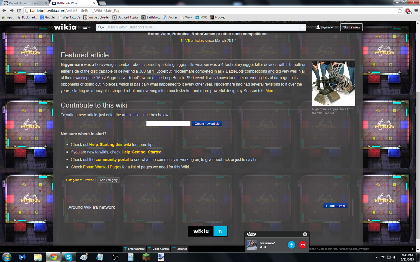
Task: Expand the Sign in dropdown
Action: pyautogui.click(x=325, y=27)
